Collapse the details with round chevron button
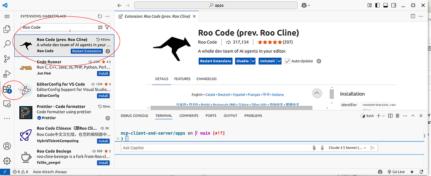The height and width of the screenshot is (176, 431). pos(317,93)
